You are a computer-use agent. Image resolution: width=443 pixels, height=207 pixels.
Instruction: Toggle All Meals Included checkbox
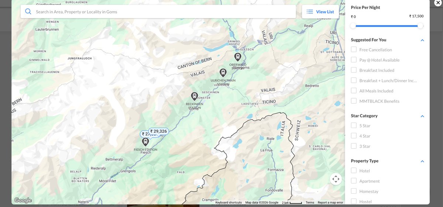click(x=354, y=91)
